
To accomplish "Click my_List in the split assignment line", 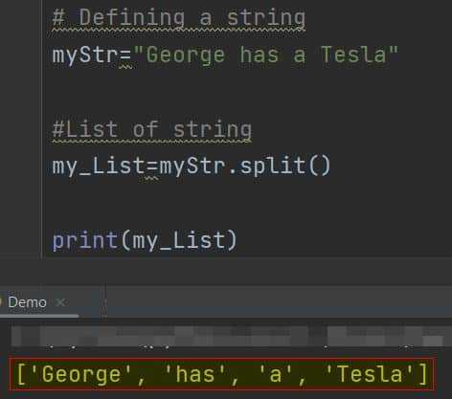I will (99, 166).
